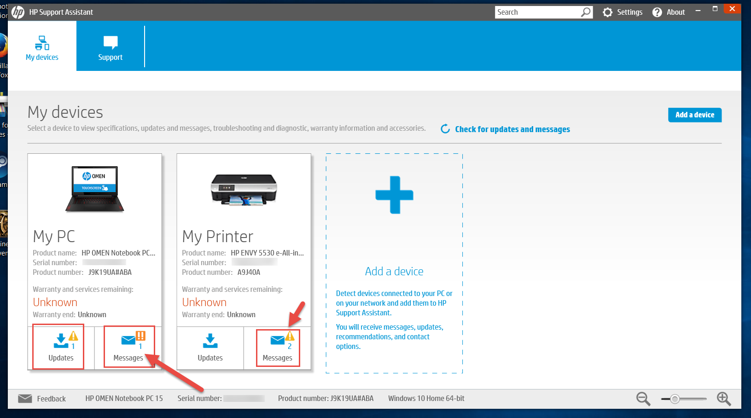This screenshot has width=751, height=418.
Task: Open Messages for My Printer
Action: (278, 348)
